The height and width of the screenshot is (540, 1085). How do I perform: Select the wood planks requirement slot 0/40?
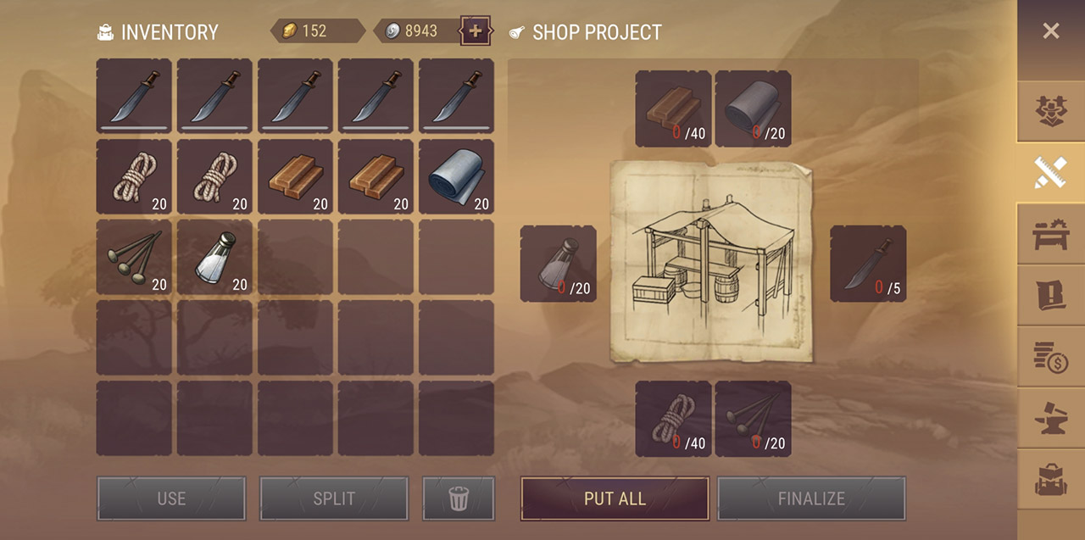(673, 109)
